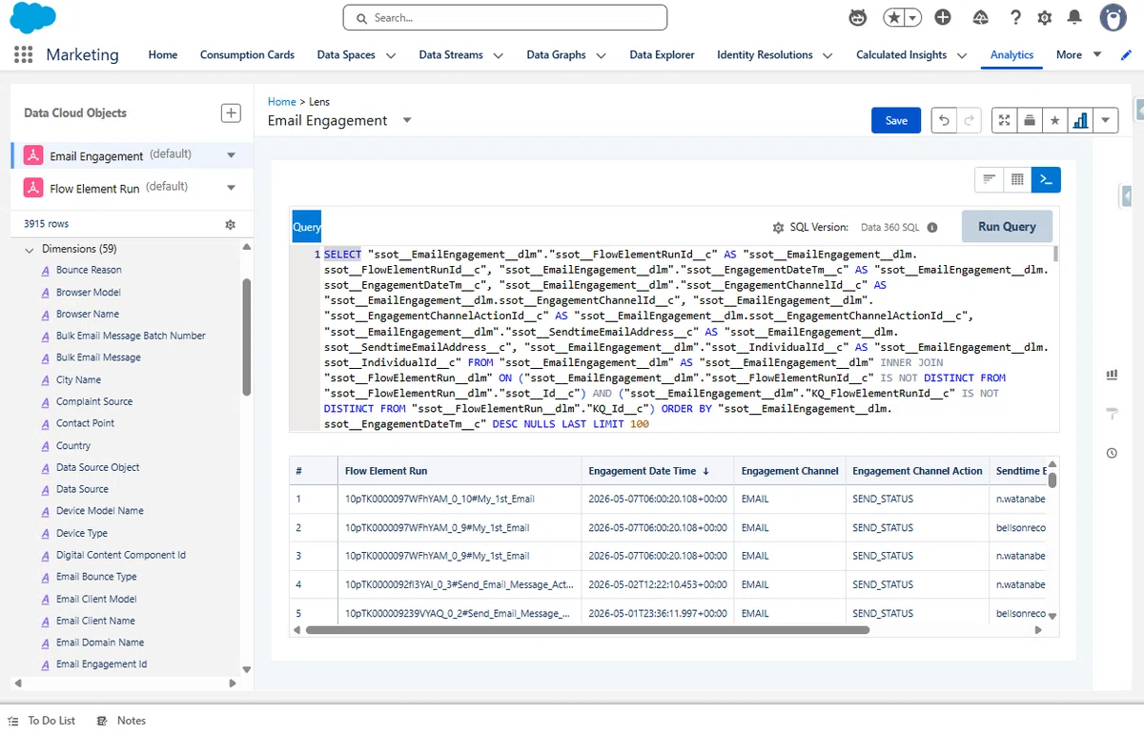Viewport: 1144px width, 735px height.
Task: Click the Run Query button
Action: 1007,227
